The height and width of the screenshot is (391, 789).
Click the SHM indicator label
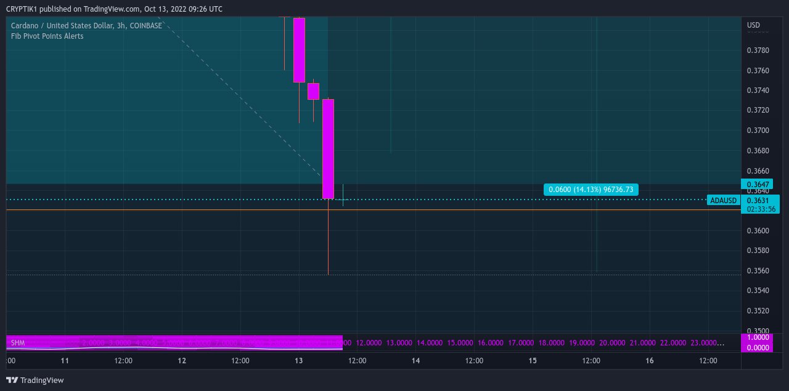point(18,342)
